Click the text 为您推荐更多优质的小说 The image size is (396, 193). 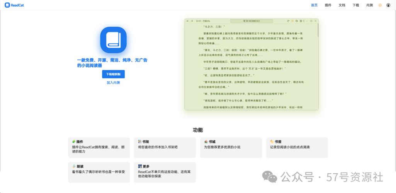222,147
